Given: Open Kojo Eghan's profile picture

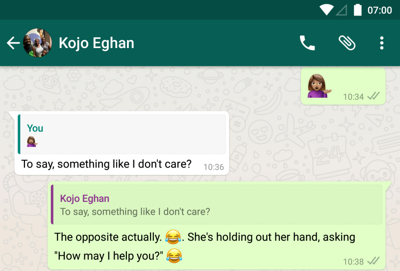Looking at the screenshot, I should point(37,43).
